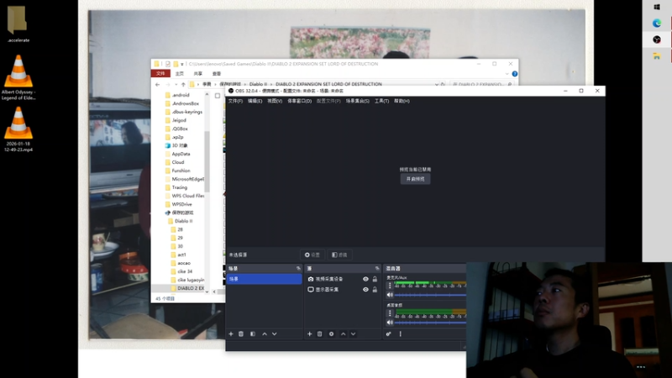This screenshot has height=378, width=672.
Task: Open address bar history dropdown in Explorer
Action: 436,85
